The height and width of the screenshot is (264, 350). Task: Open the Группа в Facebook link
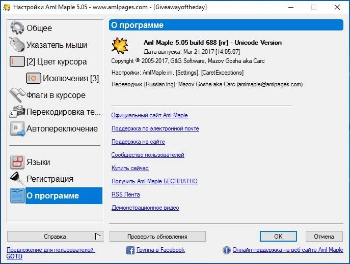pyautogui.click(x=160, y=250)
